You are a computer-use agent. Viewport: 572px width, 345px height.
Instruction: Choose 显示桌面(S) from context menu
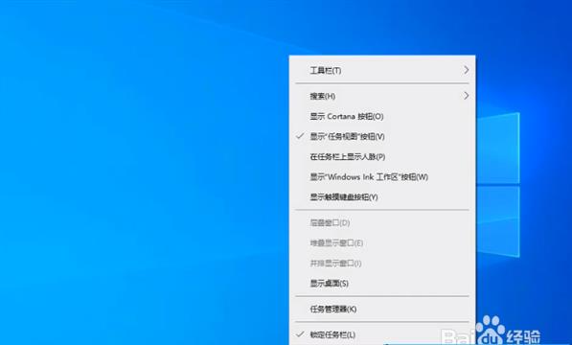coord(382,283)
